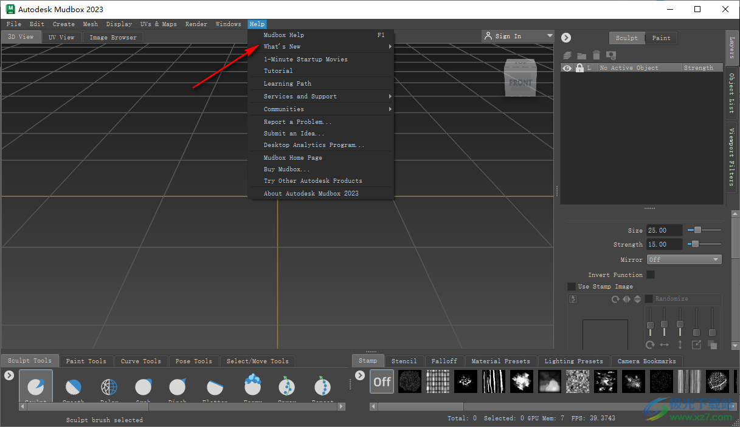Select the Spray brush tool
This screenshot has height=427, width=740.
click(x=287, y=386)
